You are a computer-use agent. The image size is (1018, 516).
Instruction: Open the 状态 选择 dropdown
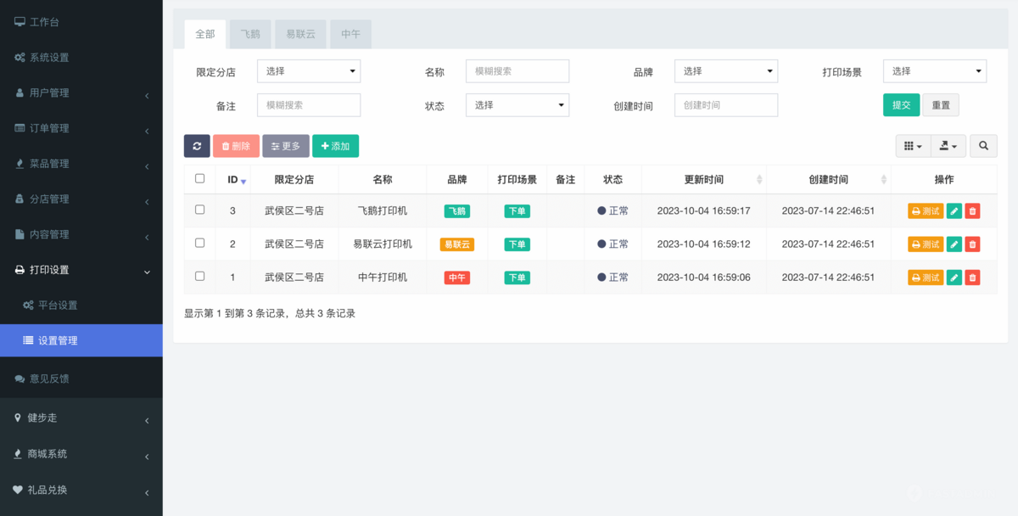point(517,105)
